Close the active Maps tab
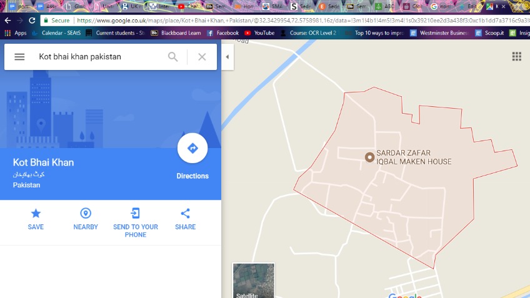 (503, 6)
